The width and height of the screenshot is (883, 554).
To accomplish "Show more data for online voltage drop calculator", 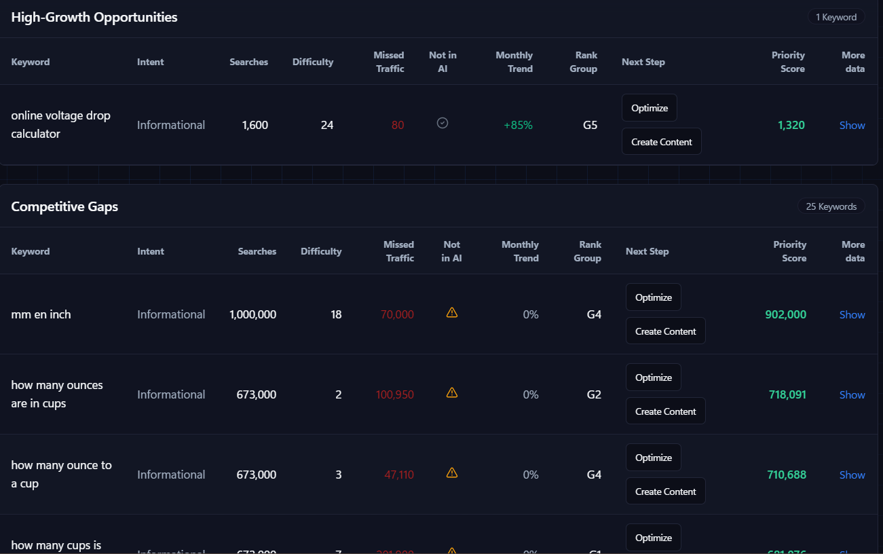I will (852, 125).
